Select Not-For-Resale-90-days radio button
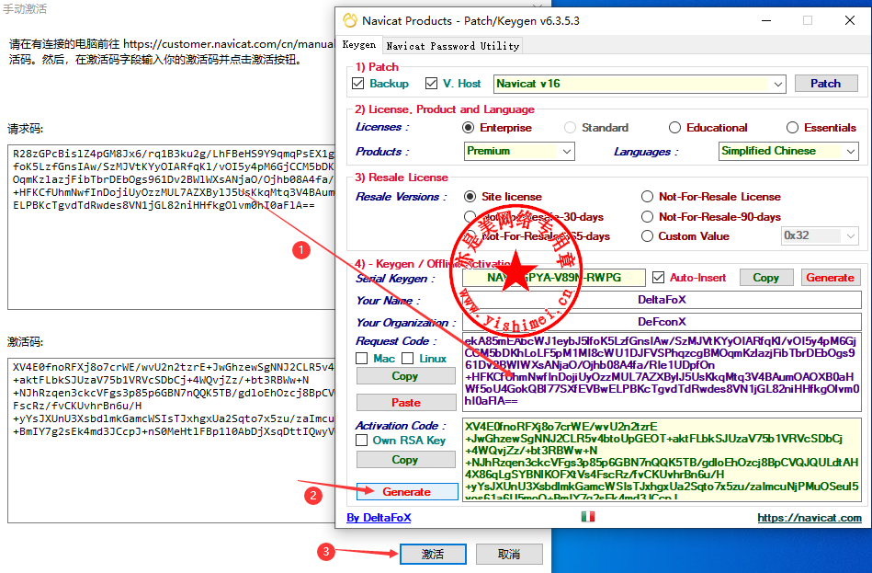872x573 pixels. tap(647, 217)
